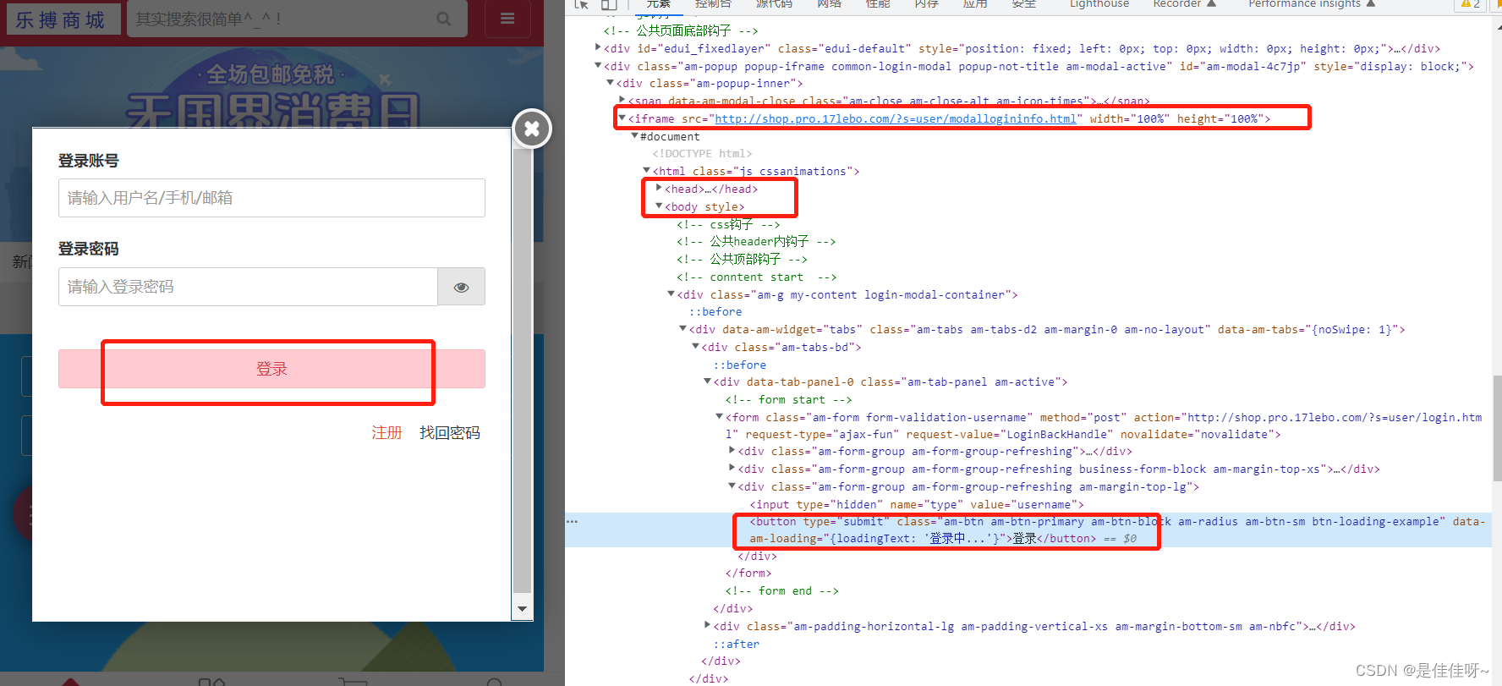Click the shop header search box

(x=297, y=19)
